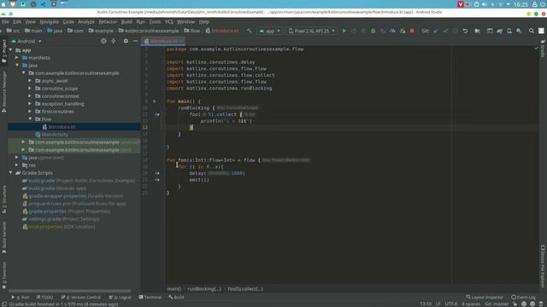Click Git: master branch in status bar
Screen dimensions: 547x307
[x=497, y=304]
